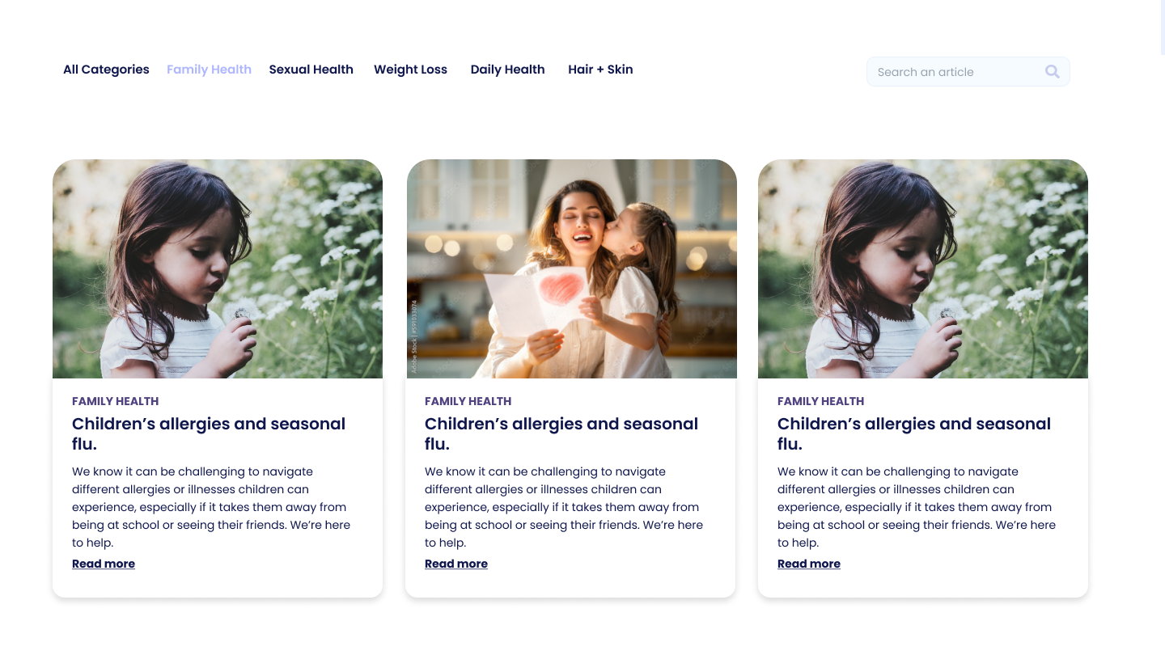Open middle card's article headline
This screenshot has width=1165, height=655.
click(x=561, y=433)
